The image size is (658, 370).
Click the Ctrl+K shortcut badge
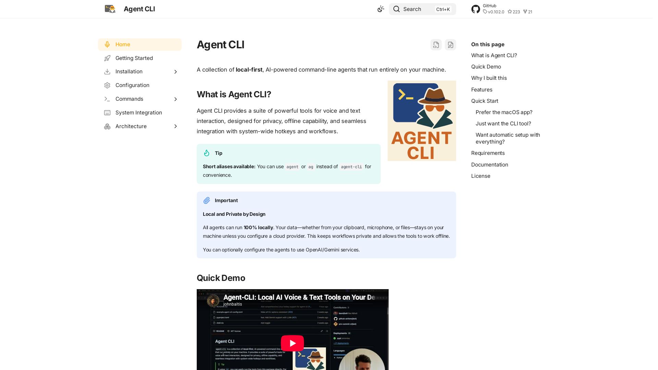coord(443,9)
